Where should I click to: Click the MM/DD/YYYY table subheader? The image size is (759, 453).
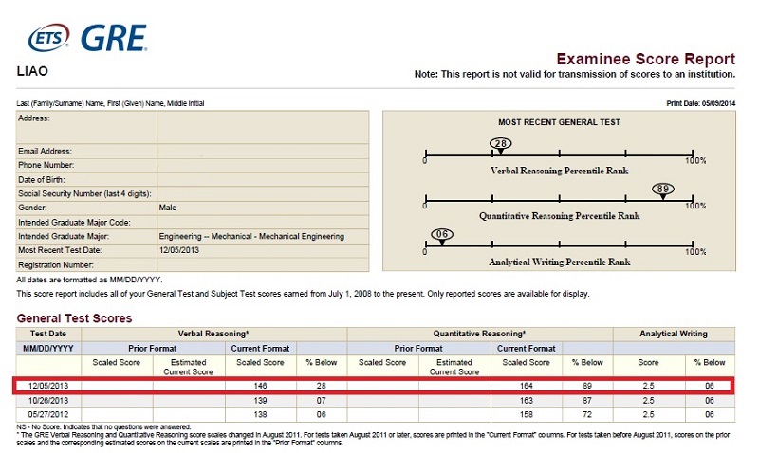48,348
